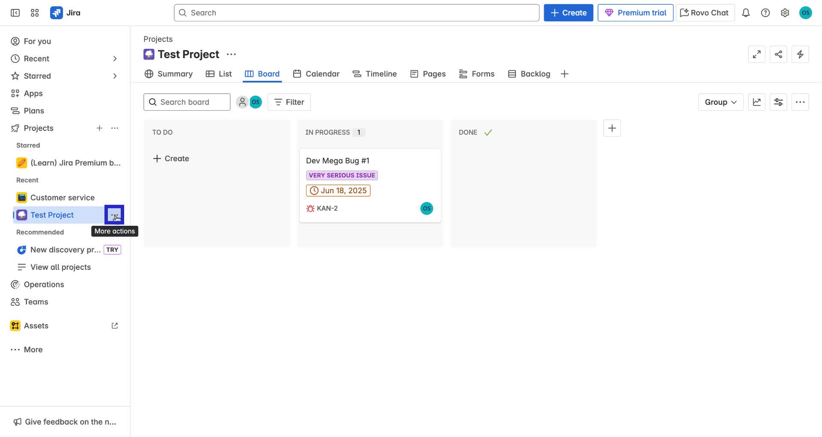Click the blue Create button
822x437 pixels.
568,12
